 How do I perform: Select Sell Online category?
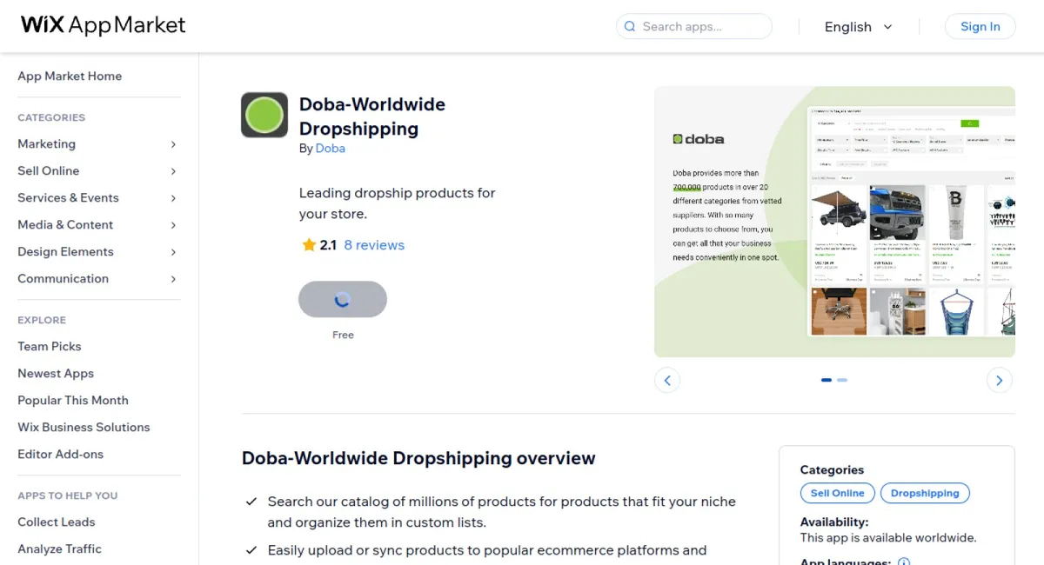point(48,170)
